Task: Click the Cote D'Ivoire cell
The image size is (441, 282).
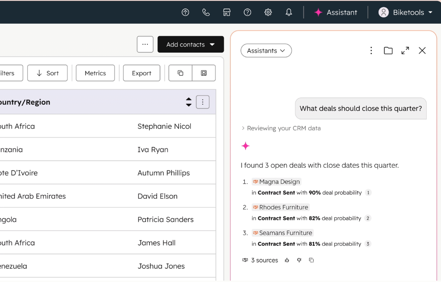Action: pos(19,173)
